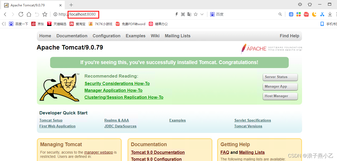337x161 pixels.
Task: Click Find Help in the nav bar
Action: pos(289,36)
